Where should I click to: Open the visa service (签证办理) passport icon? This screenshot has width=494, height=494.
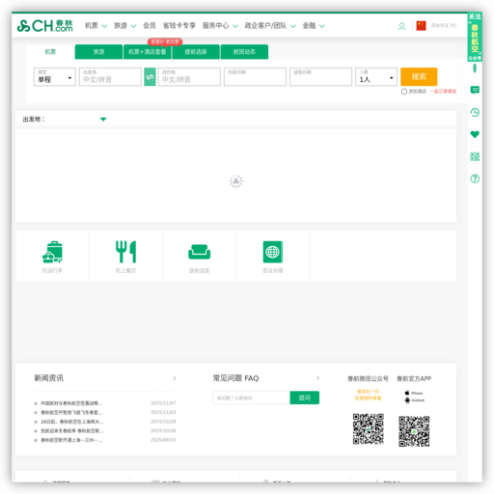point(273,257)
